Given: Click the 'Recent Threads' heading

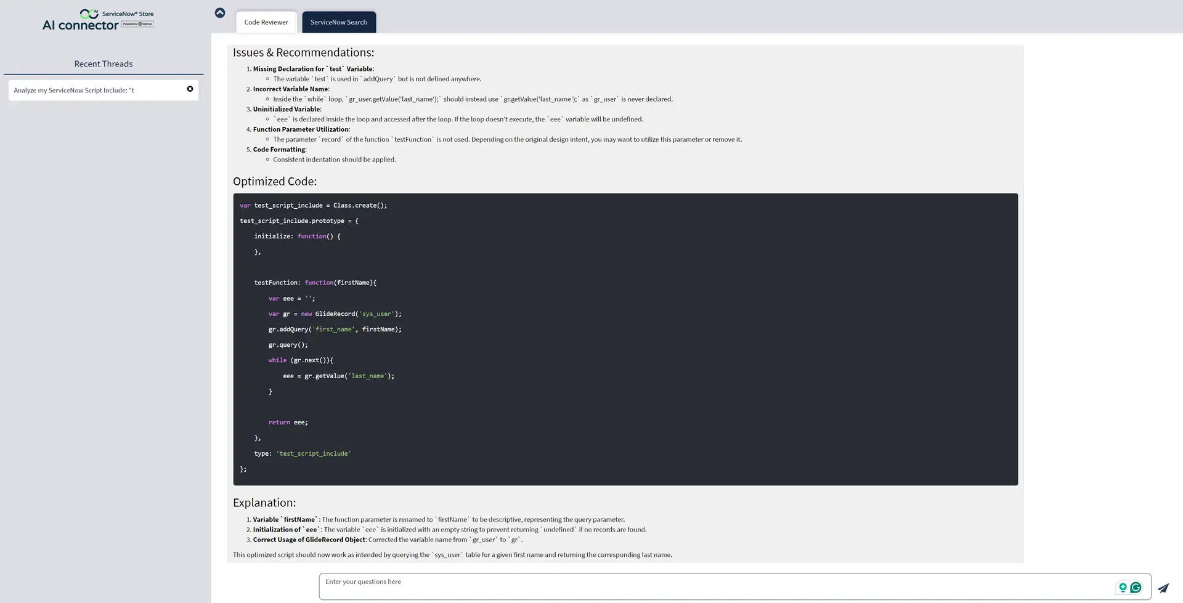Looking at the screenshot, I should 104,64.
